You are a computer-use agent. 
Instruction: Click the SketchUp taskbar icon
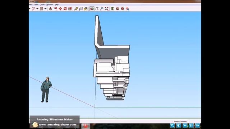(x=86, y=126)
